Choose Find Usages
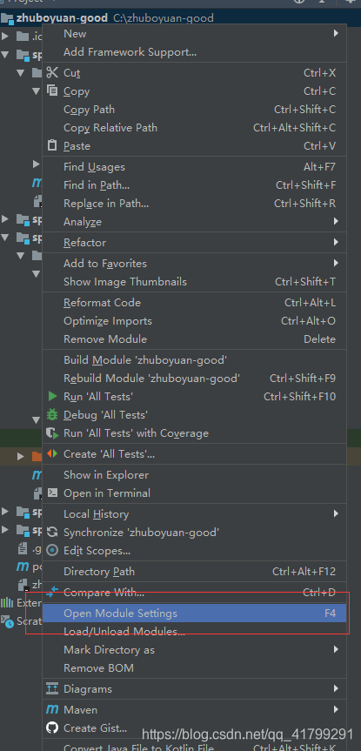 [194, 167]
